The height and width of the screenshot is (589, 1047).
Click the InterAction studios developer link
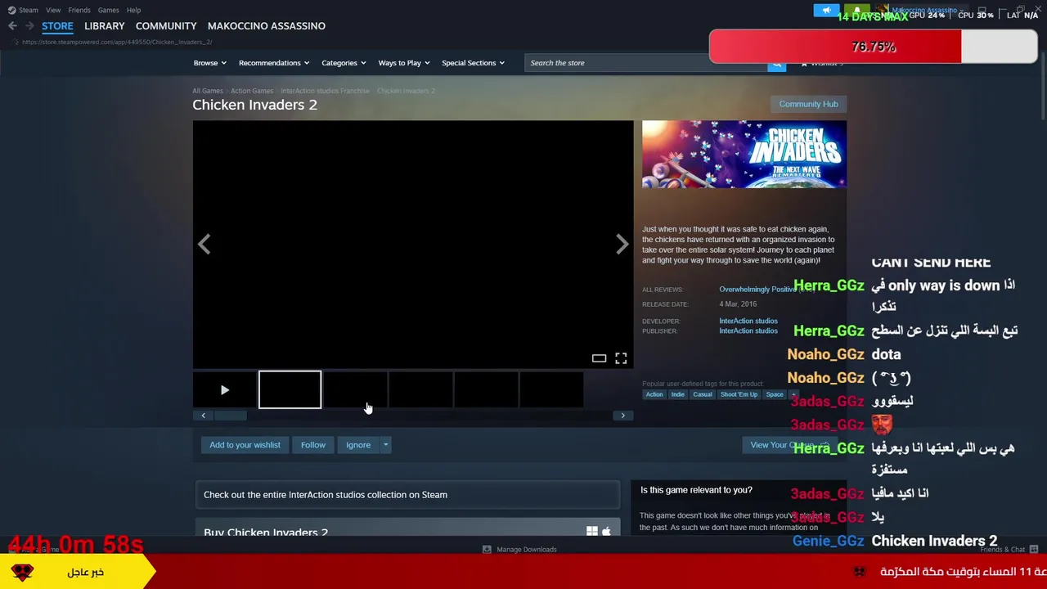click(748, 321)
